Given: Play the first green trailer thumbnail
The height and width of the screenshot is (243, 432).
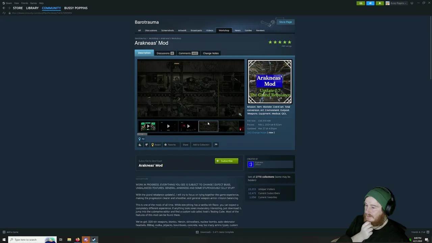Looking at the screenshot, I should click(x=148, y=126).
